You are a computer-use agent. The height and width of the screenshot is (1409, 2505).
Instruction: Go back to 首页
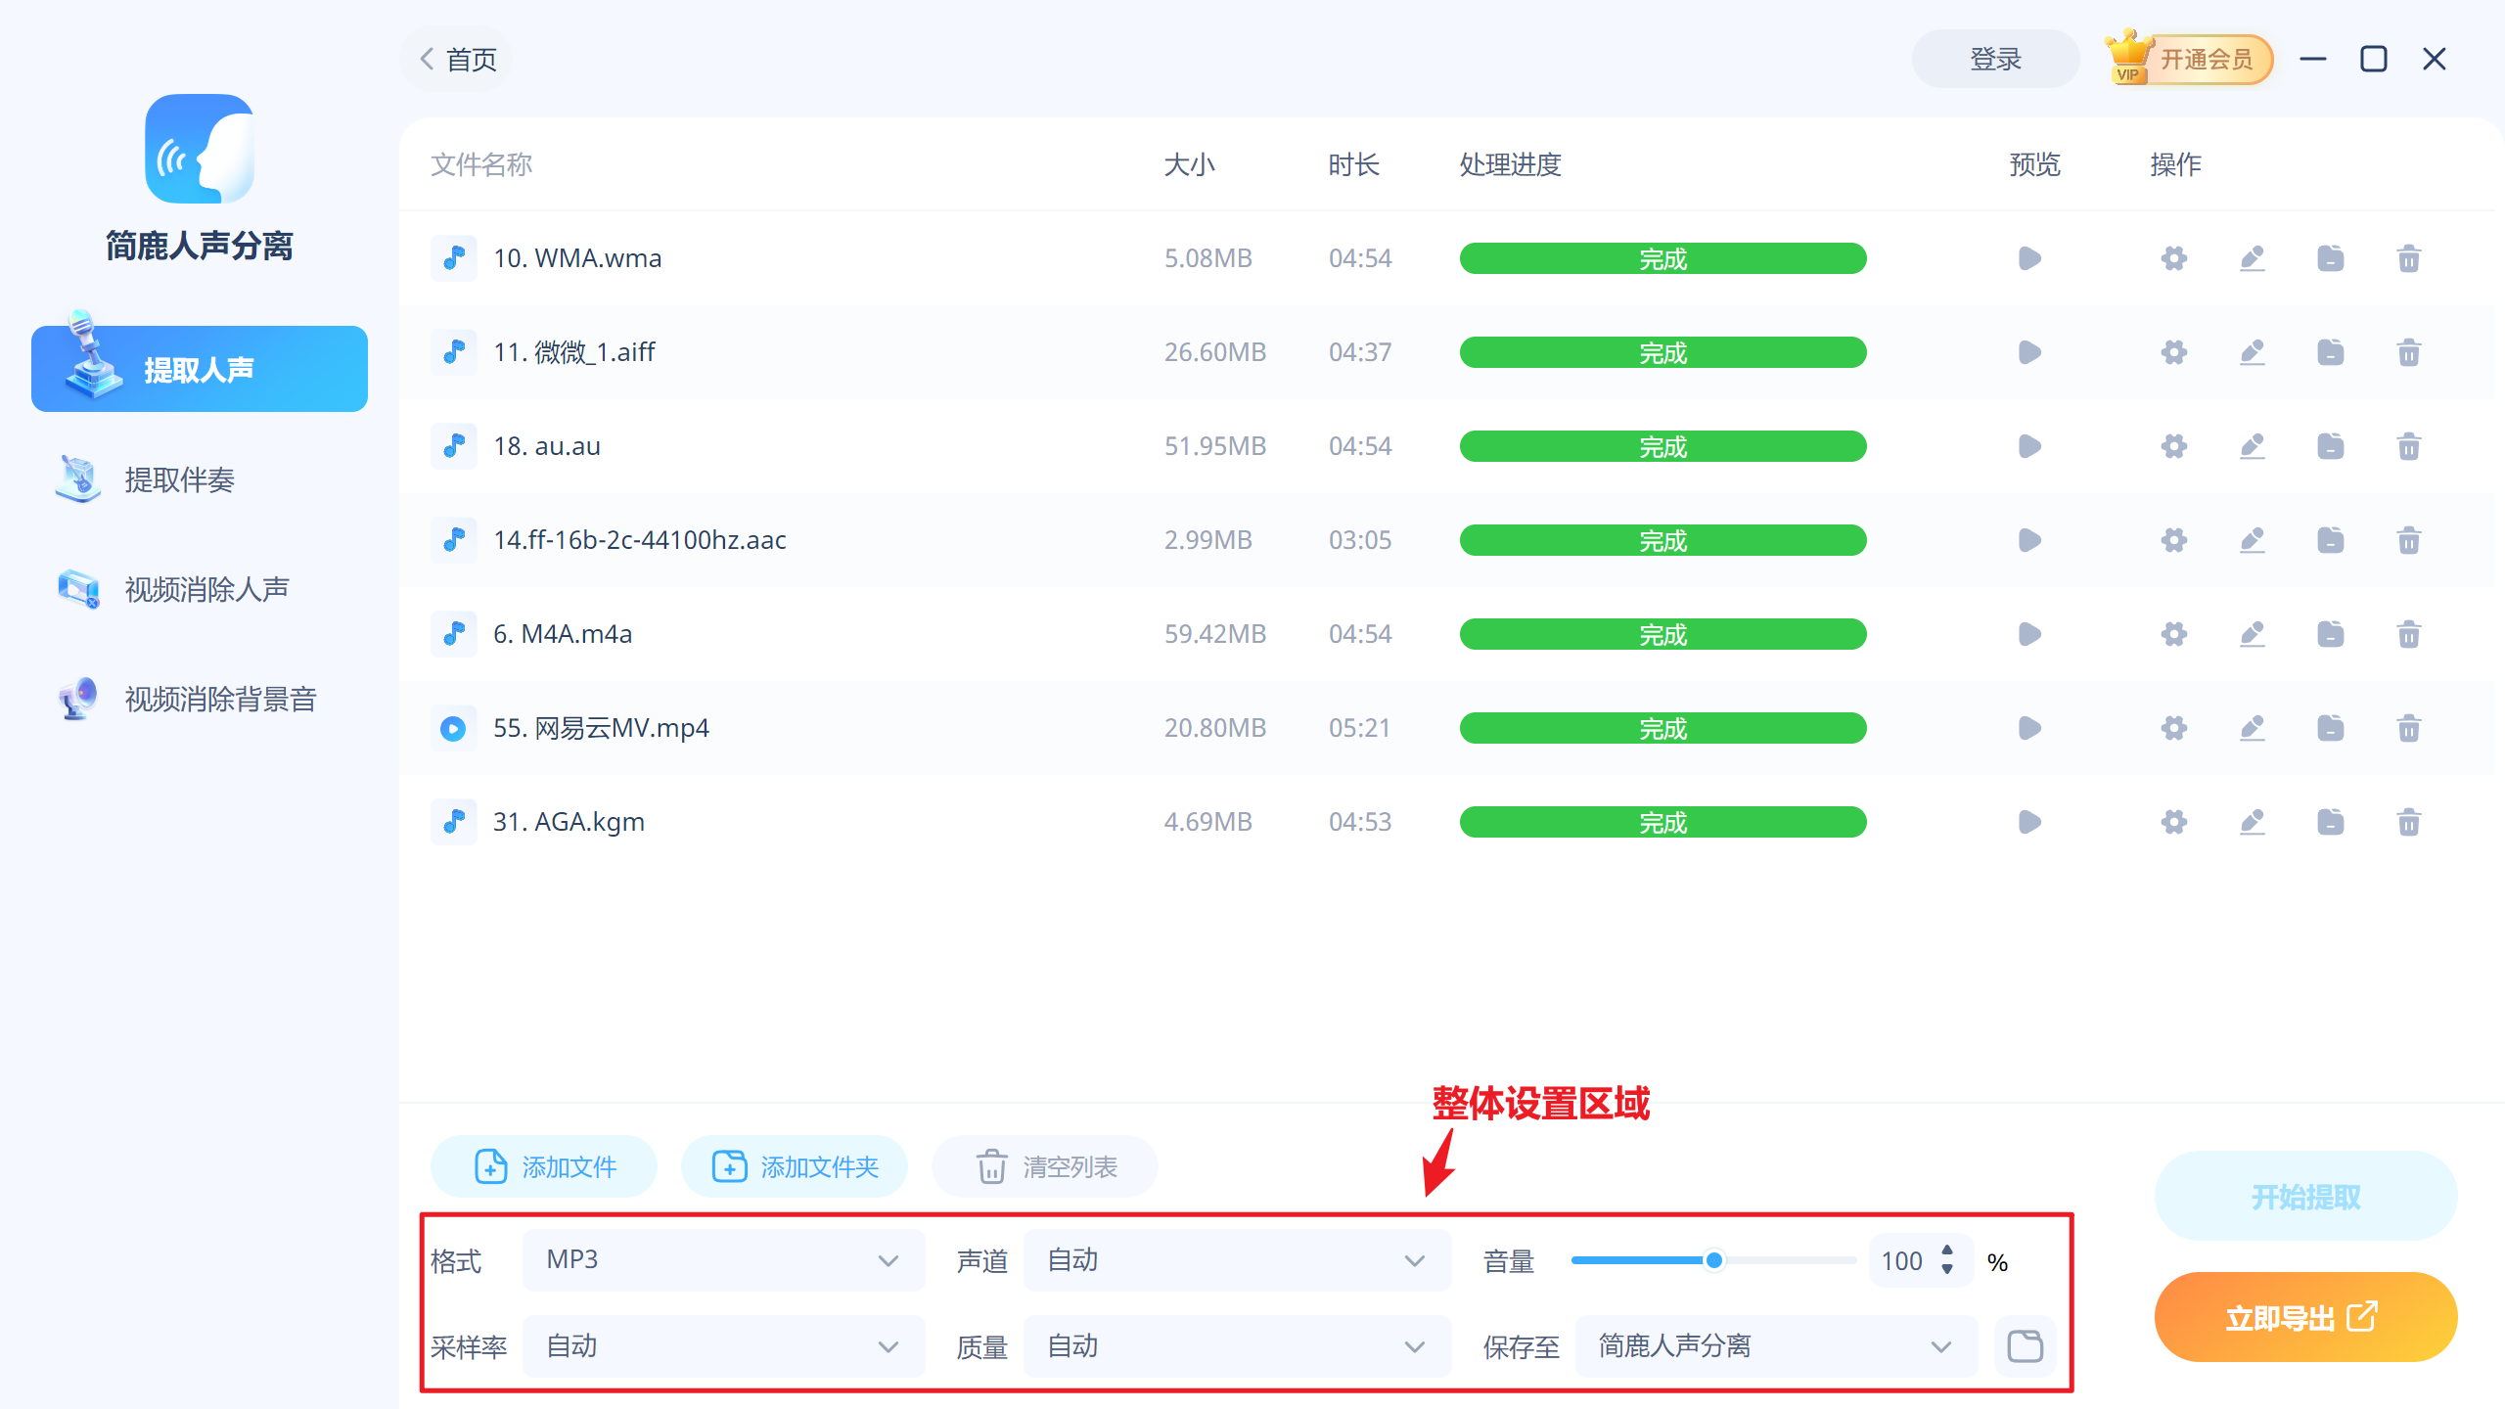coord(455,59)
